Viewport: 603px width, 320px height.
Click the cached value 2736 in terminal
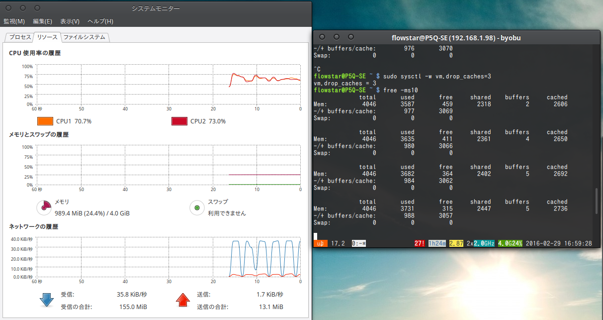(x=560, y=209)
